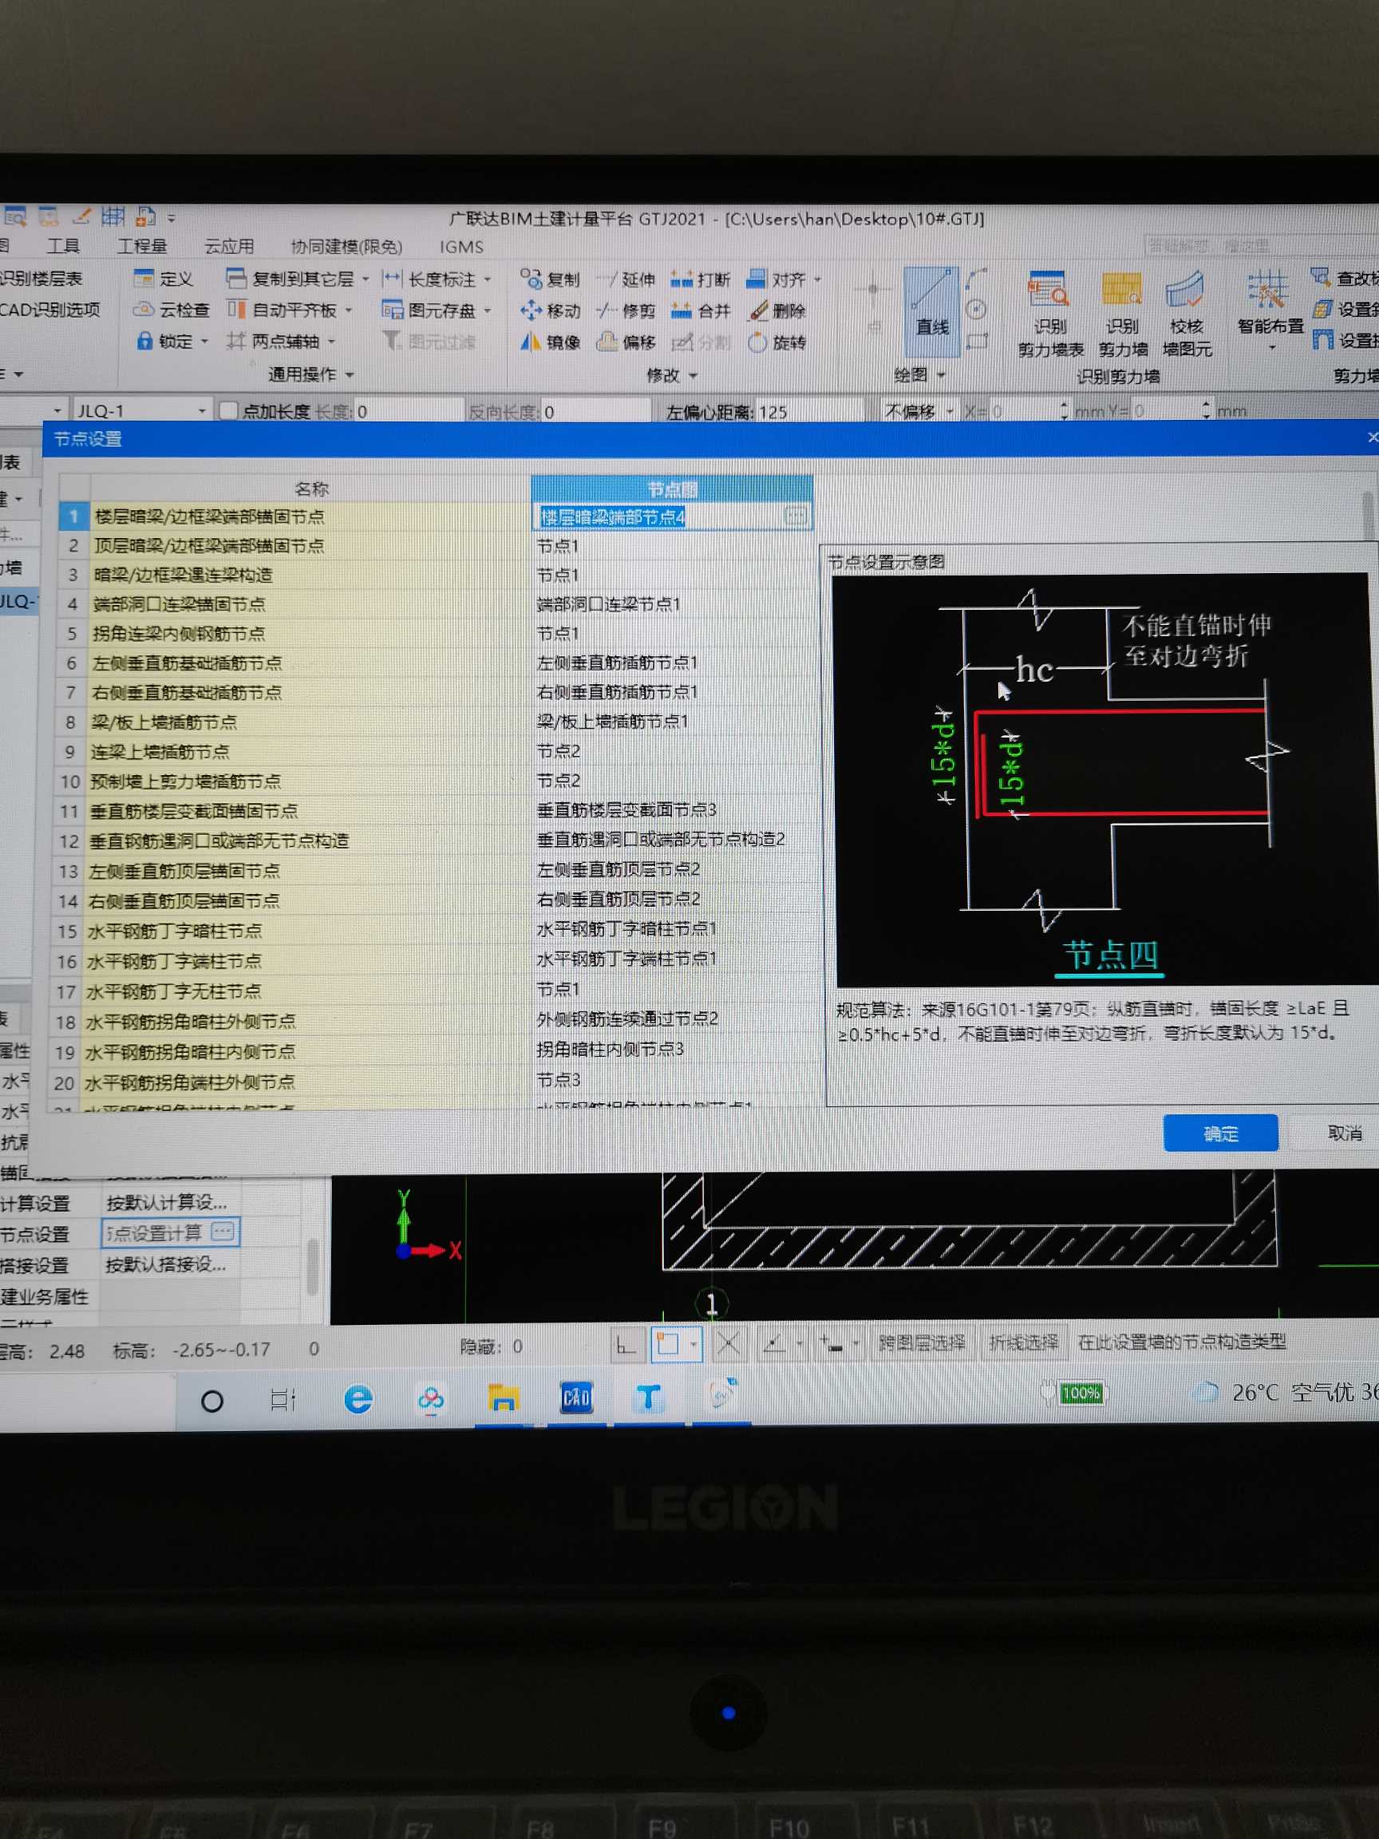Open CAD app in taskbar
The height and width of the screenshot is (1839, 1379).
pos(576,1398)
